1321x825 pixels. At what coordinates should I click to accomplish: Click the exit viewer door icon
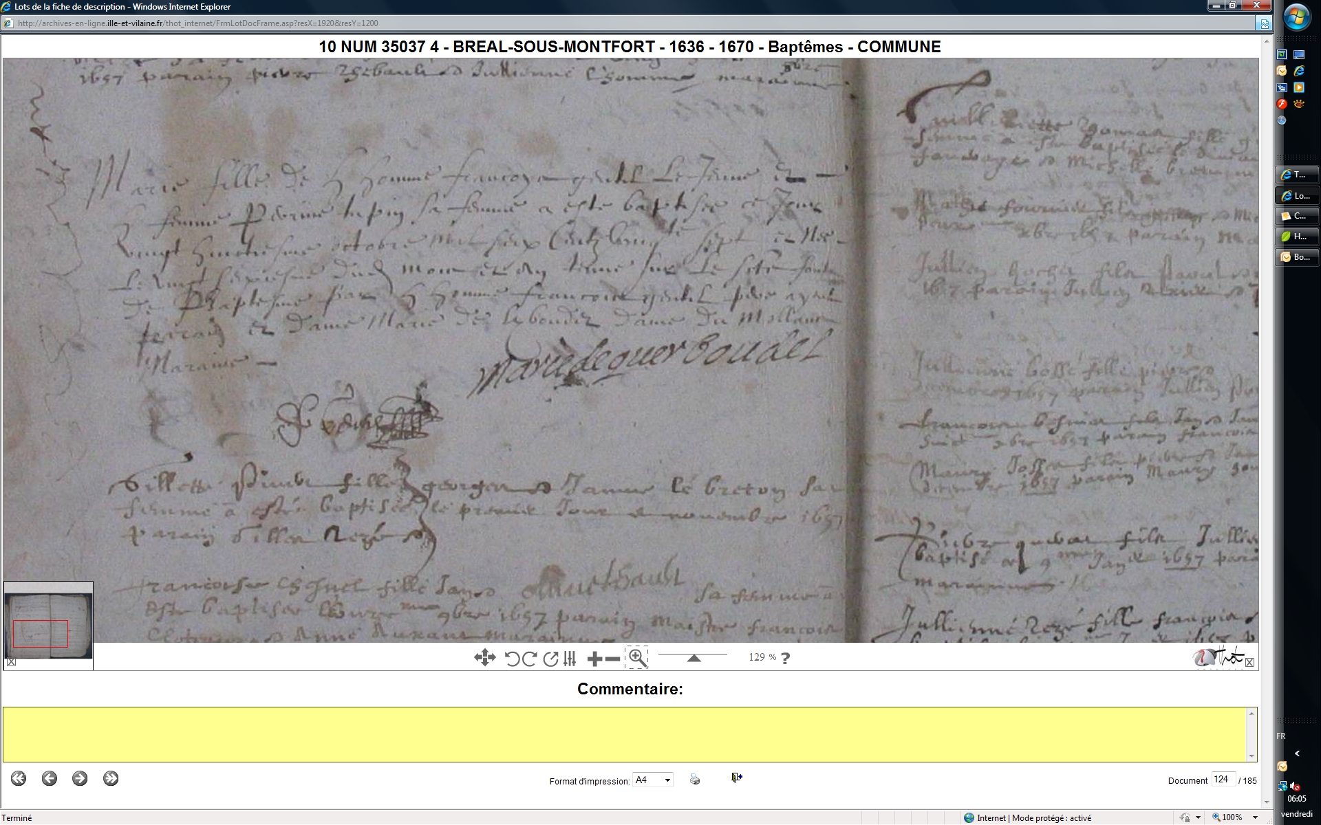click(x=736, y=778)
